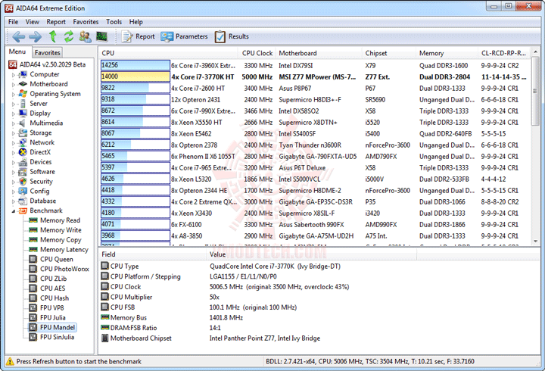
Task: Click the warning icon in status bar
Action: (10, 362)
